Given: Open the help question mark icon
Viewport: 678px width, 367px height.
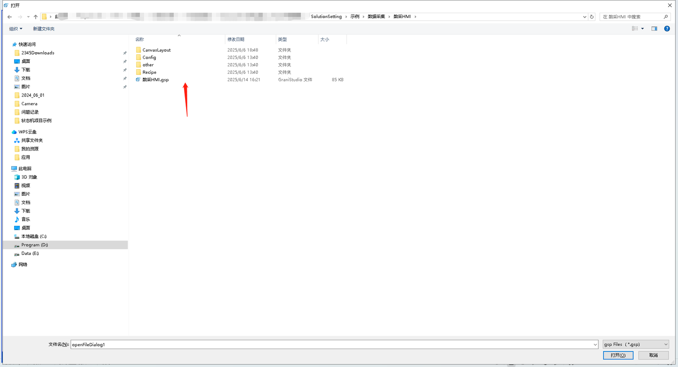Looking at the screenshot, I should pos(667,29).
